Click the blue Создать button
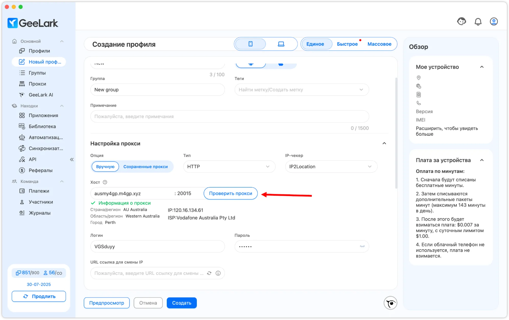The image size is (509, 320). click(182, 303)
